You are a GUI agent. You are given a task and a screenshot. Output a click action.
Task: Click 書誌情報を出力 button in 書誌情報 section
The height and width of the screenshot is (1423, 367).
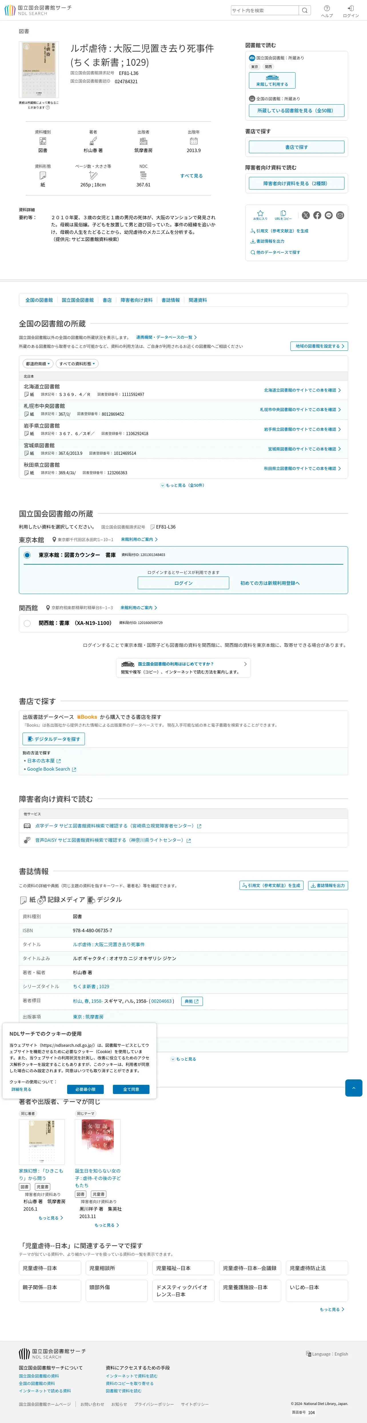point(328,886)
